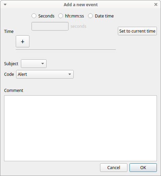Click the Comment label
The image size is (161, 176).
click(14, 91)
